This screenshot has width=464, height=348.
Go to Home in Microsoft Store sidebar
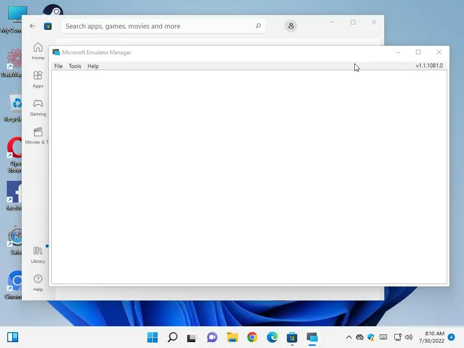click(38, 51)
